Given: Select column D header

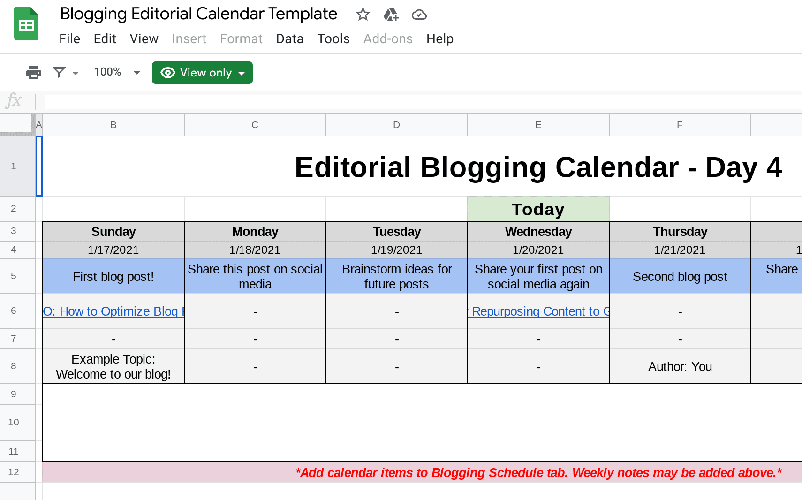Looking at the screenshot, I should tap(396, 125).
